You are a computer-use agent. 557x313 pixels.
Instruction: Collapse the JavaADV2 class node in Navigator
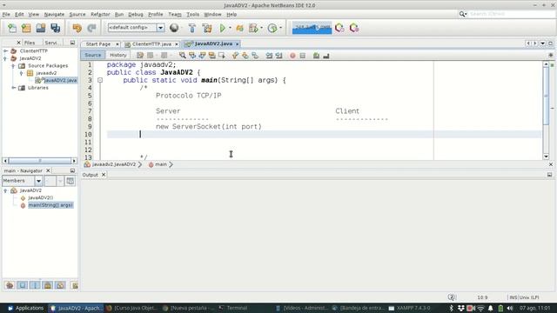5,190
